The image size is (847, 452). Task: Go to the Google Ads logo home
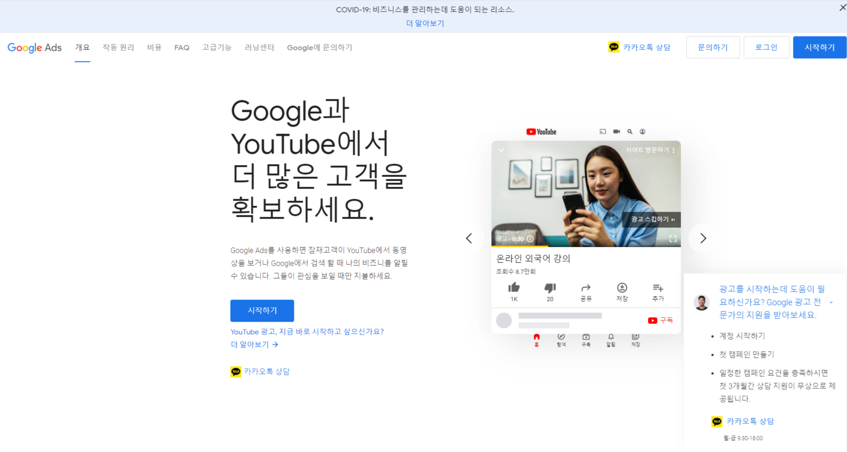(x=35, y=48)
